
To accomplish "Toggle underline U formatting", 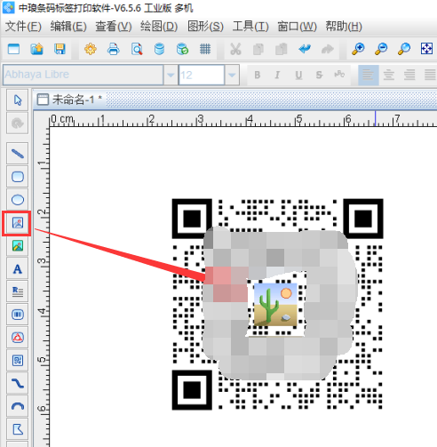I will (x=298, y=76).
